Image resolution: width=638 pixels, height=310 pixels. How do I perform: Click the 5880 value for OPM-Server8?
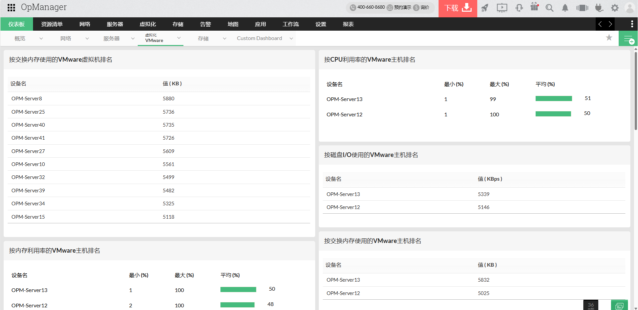coord(168,99)
